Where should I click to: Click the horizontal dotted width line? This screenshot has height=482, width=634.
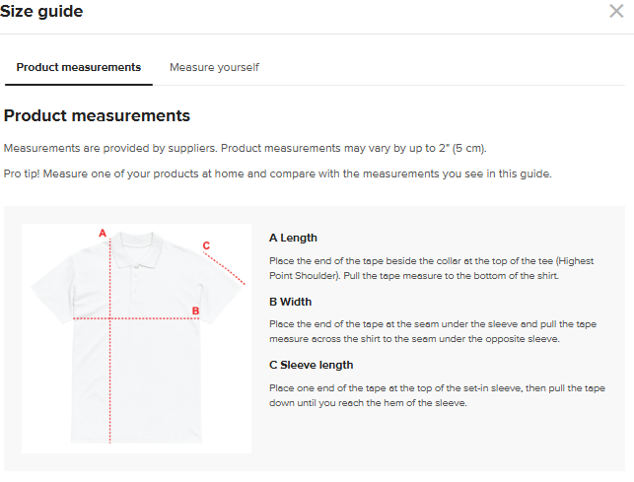click(x=148, y=318)
